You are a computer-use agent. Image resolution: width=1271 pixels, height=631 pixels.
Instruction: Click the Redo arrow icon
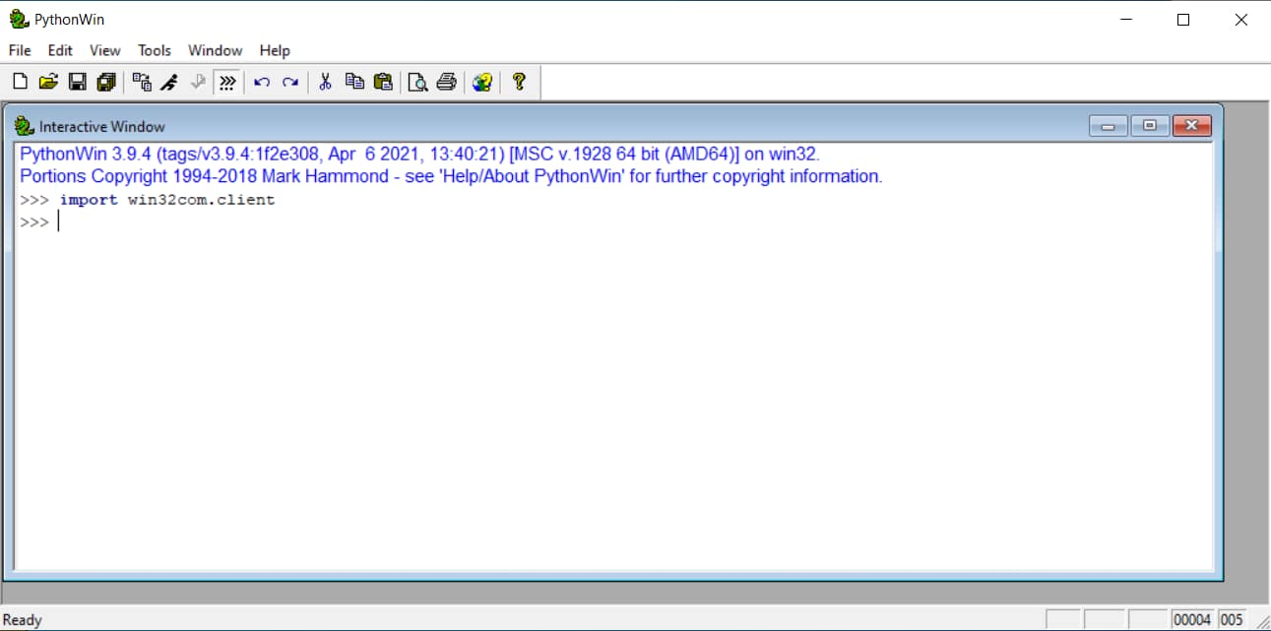click(x=290, y=83)
